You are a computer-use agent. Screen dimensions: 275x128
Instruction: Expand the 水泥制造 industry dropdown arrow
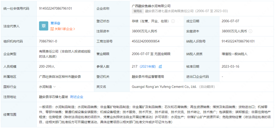pos(54,87)
